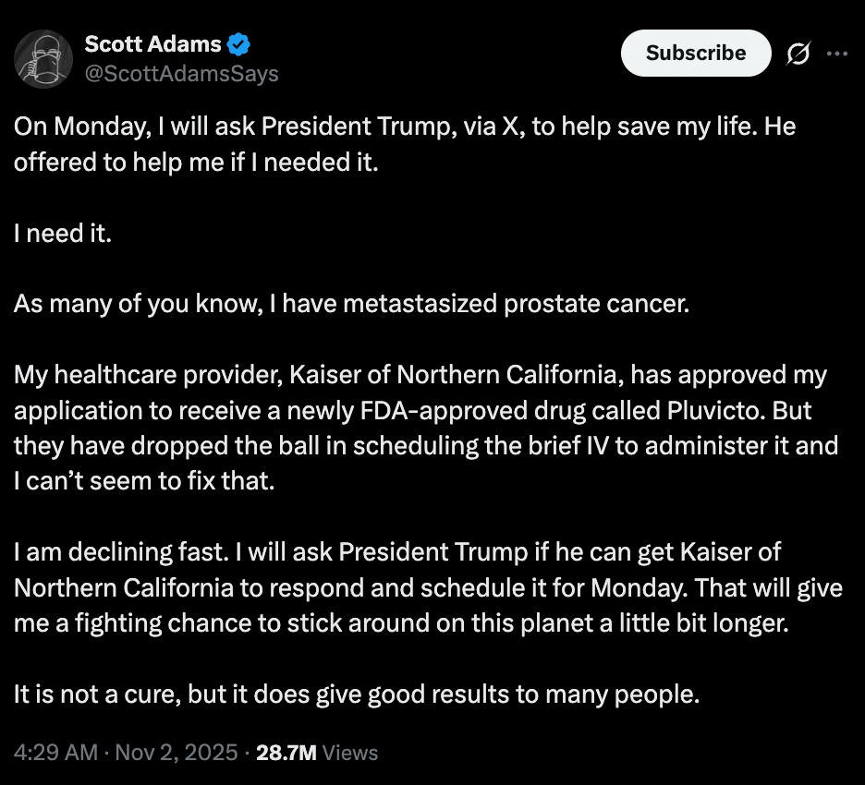This screenshot has height=785, width=865.
Task: Open the Scott Adams display name link
Action: 152,43
